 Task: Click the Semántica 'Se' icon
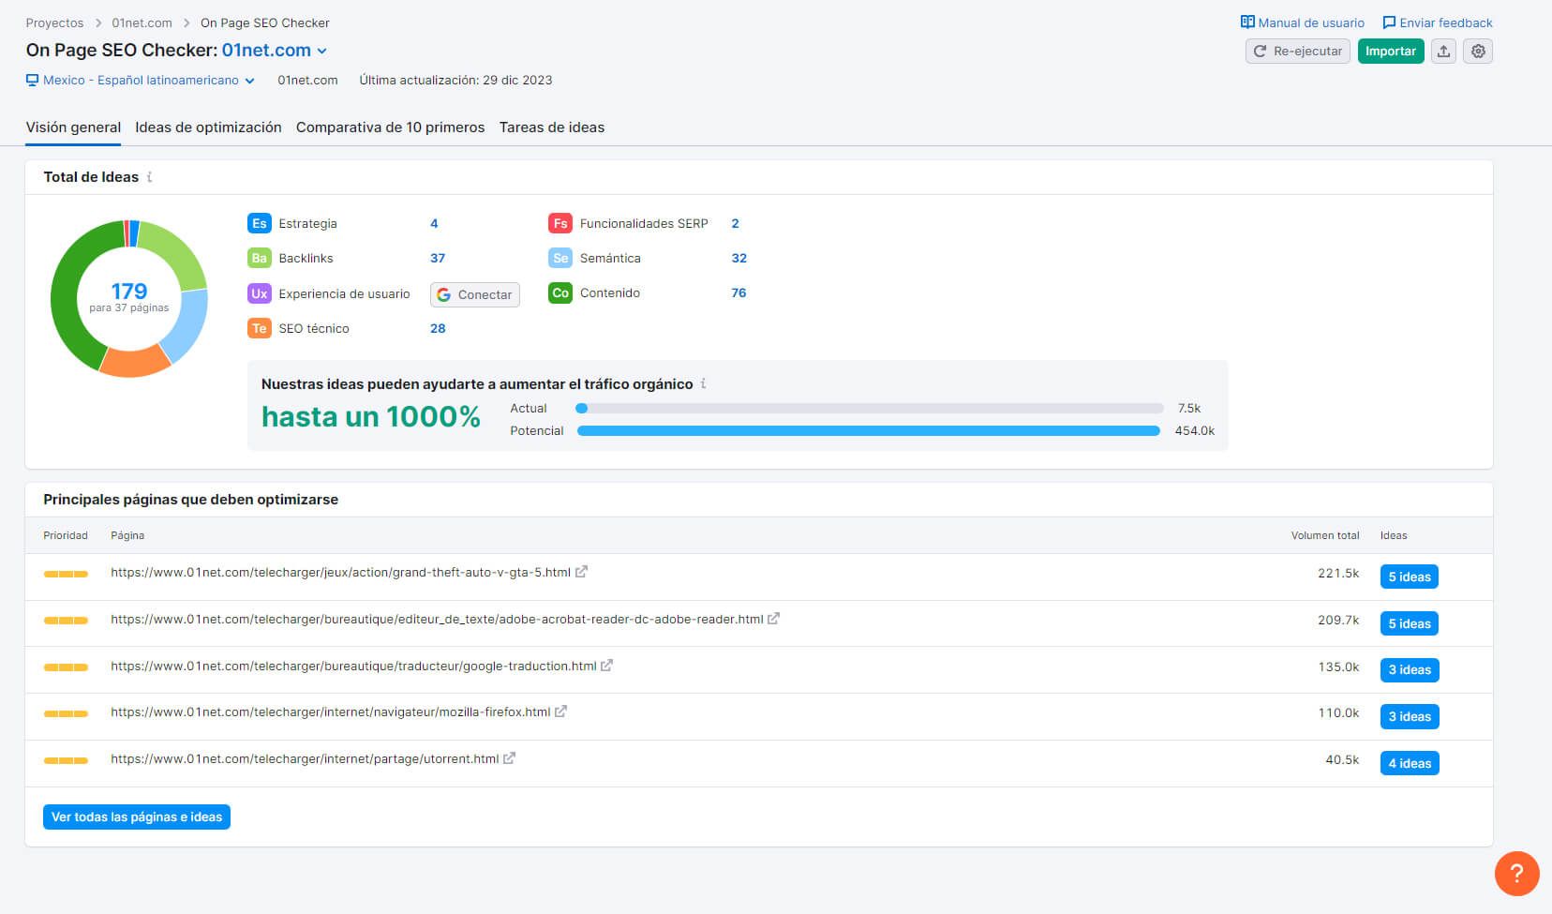pos(560,258)
